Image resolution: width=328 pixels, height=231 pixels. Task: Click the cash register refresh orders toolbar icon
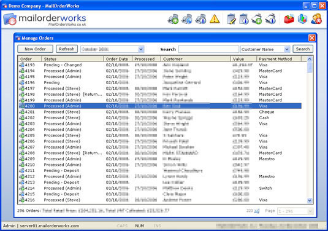click(187, 19)
